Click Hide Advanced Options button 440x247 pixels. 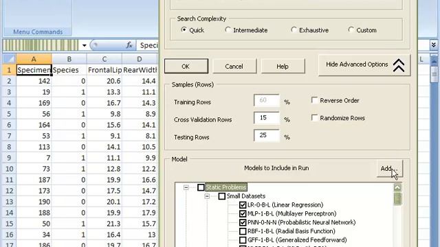(x=364, y=65)
